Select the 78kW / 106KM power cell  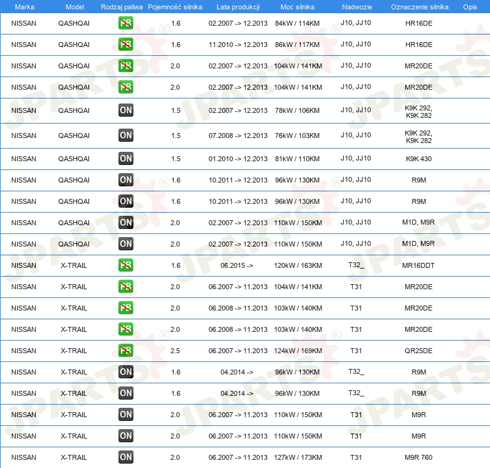tap(297, 110)
